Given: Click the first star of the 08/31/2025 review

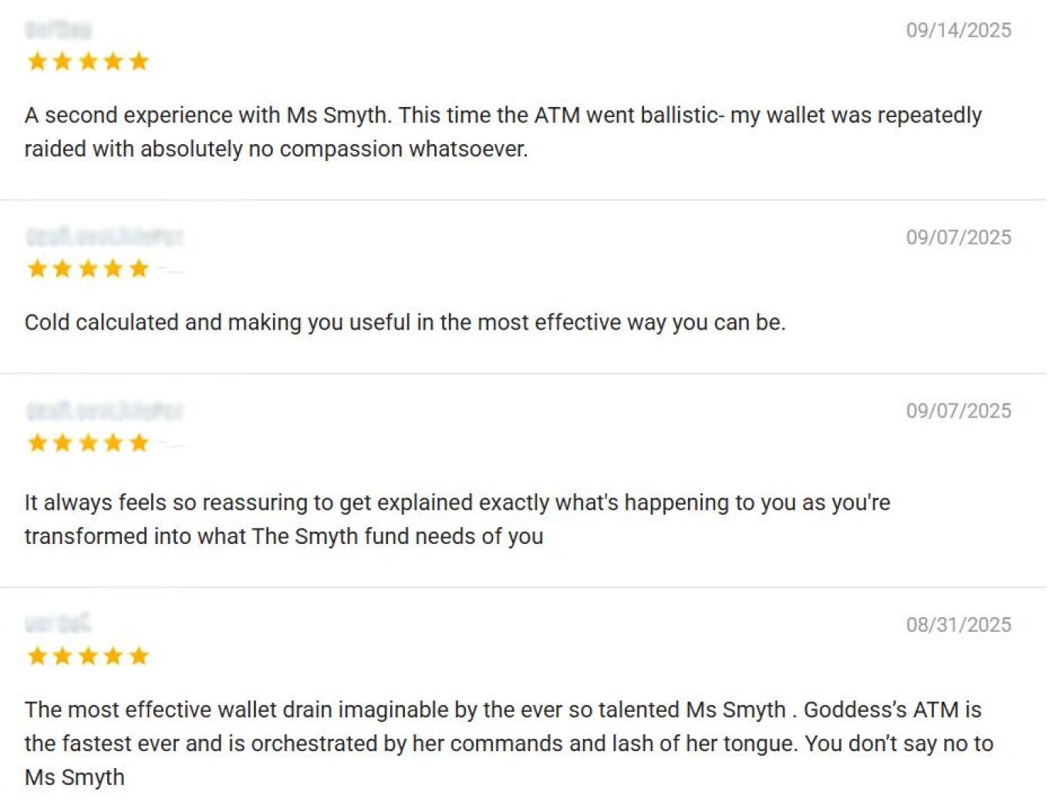Looking at the screenshot, I should [x=37, y=656].
